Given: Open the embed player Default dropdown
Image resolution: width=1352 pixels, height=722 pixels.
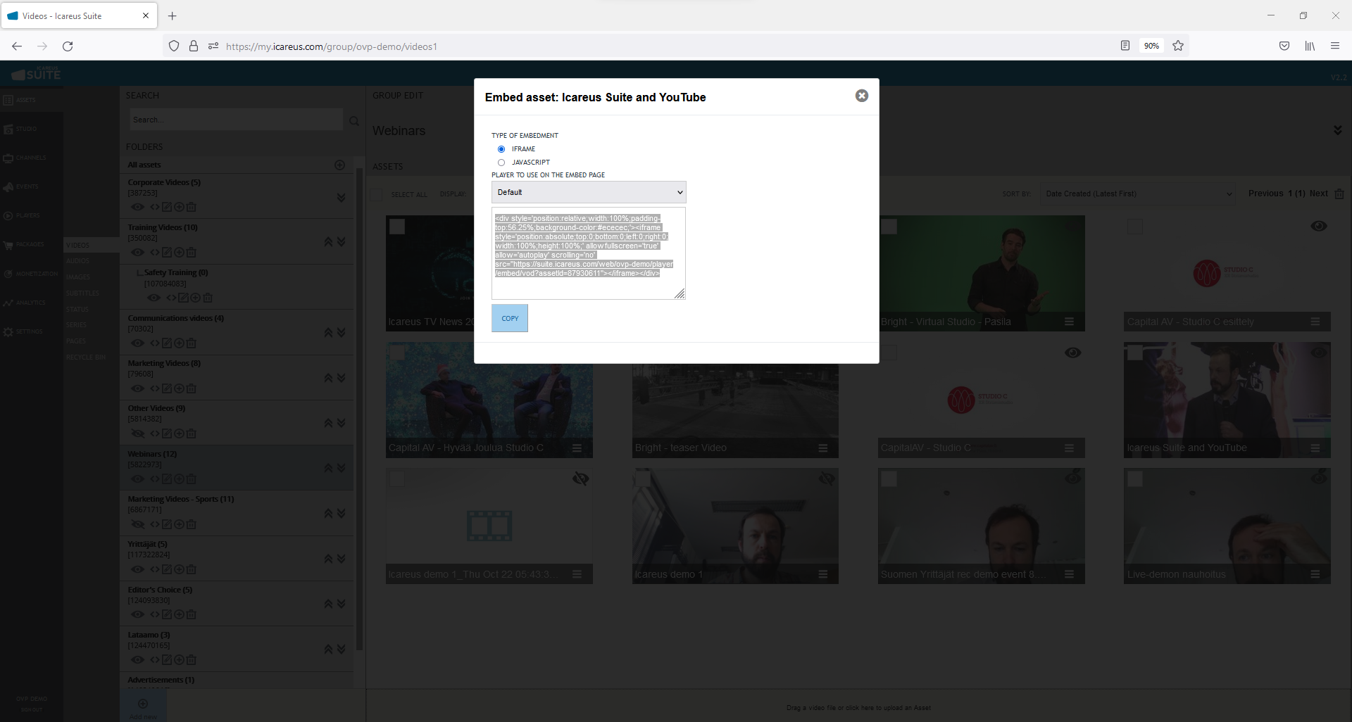Looking at the screenshot, I should pos(589,192).
